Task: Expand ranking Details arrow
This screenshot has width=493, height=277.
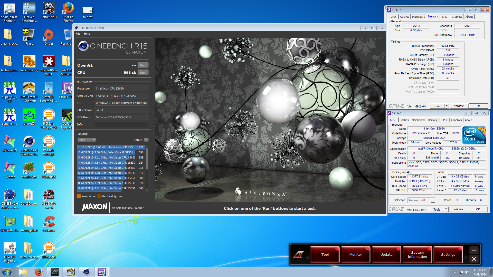Action: 146,140
